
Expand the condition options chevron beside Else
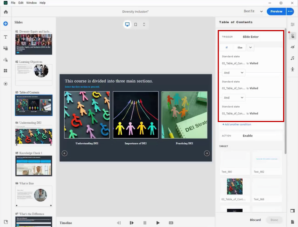tap(250, 47)
